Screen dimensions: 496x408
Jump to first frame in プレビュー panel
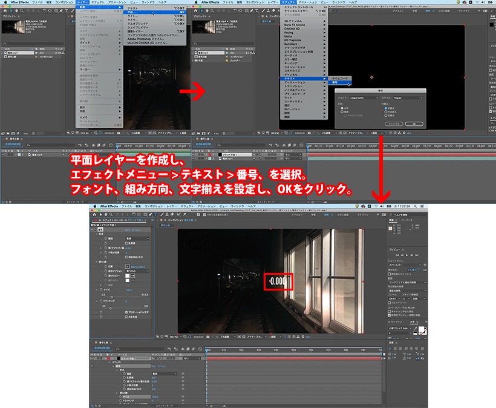click(397, 255)
